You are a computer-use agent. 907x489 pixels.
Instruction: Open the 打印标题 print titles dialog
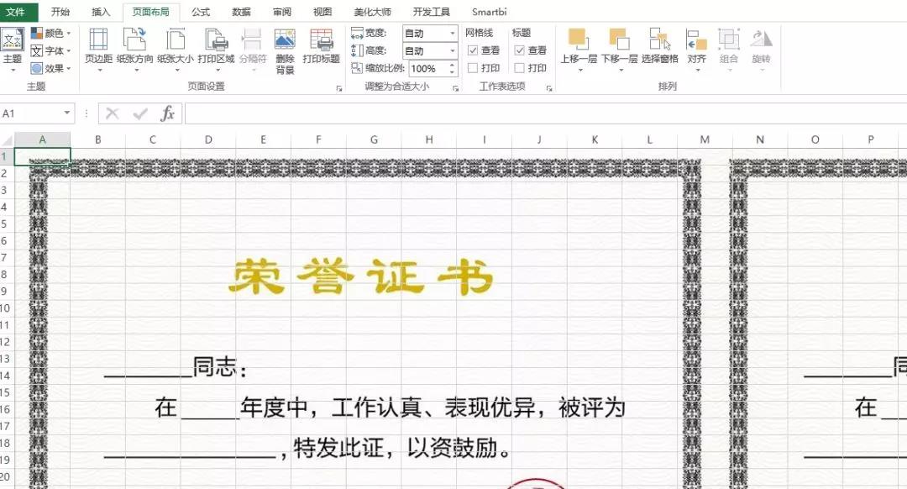tap(321, 47)
